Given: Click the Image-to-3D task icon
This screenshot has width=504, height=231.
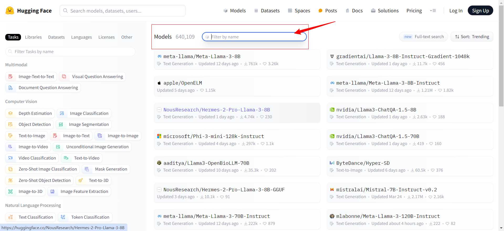Looking at the screenshot, I should pos(10,191).
